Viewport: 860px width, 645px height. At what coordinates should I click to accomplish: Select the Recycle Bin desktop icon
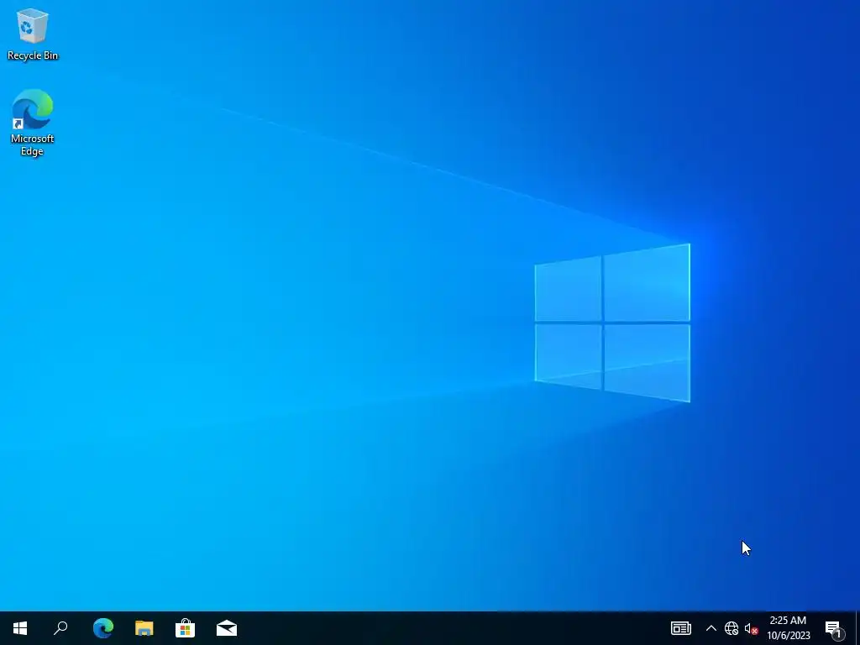(x=33, y=34)
